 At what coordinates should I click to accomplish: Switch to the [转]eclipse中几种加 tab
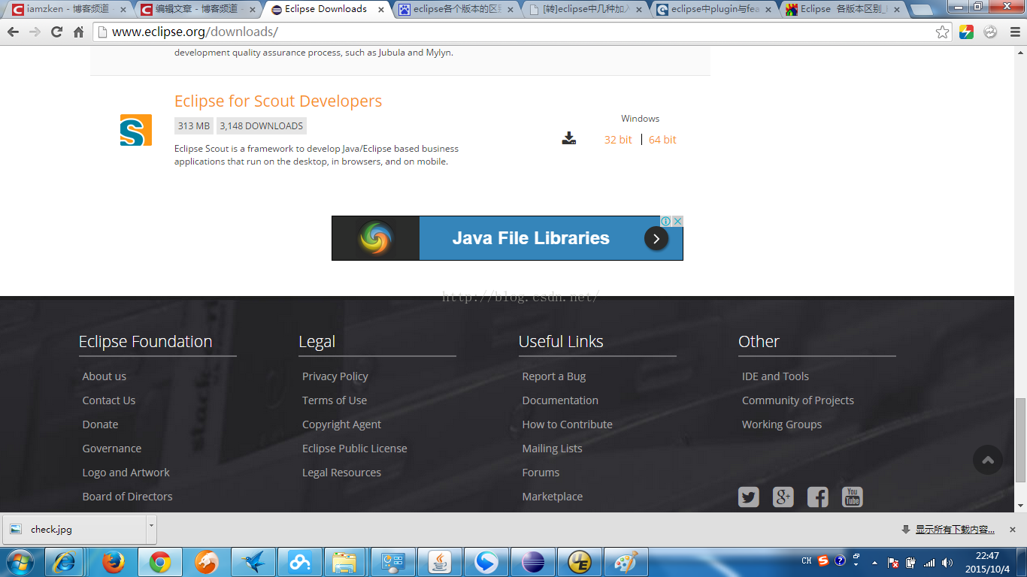point(586,9)
